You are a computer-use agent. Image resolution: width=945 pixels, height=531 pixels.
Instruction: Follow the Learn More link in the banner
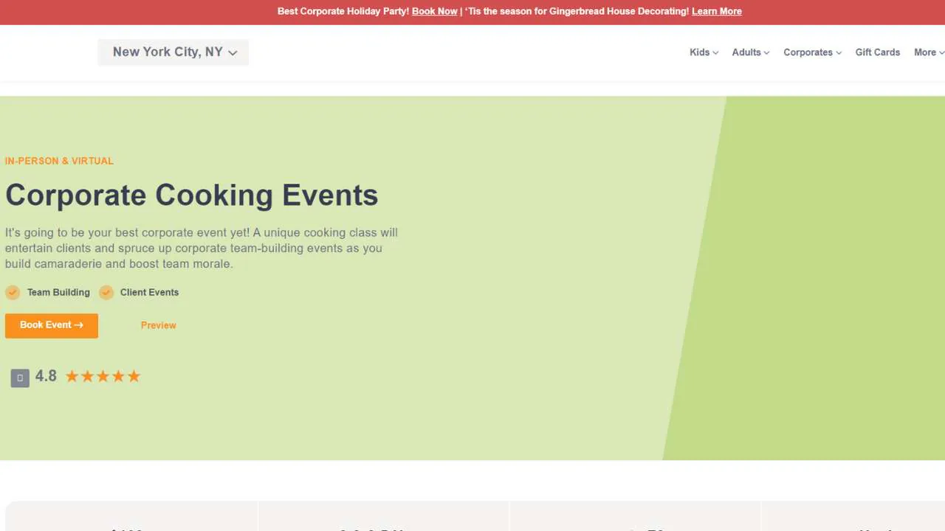(717, 11)
